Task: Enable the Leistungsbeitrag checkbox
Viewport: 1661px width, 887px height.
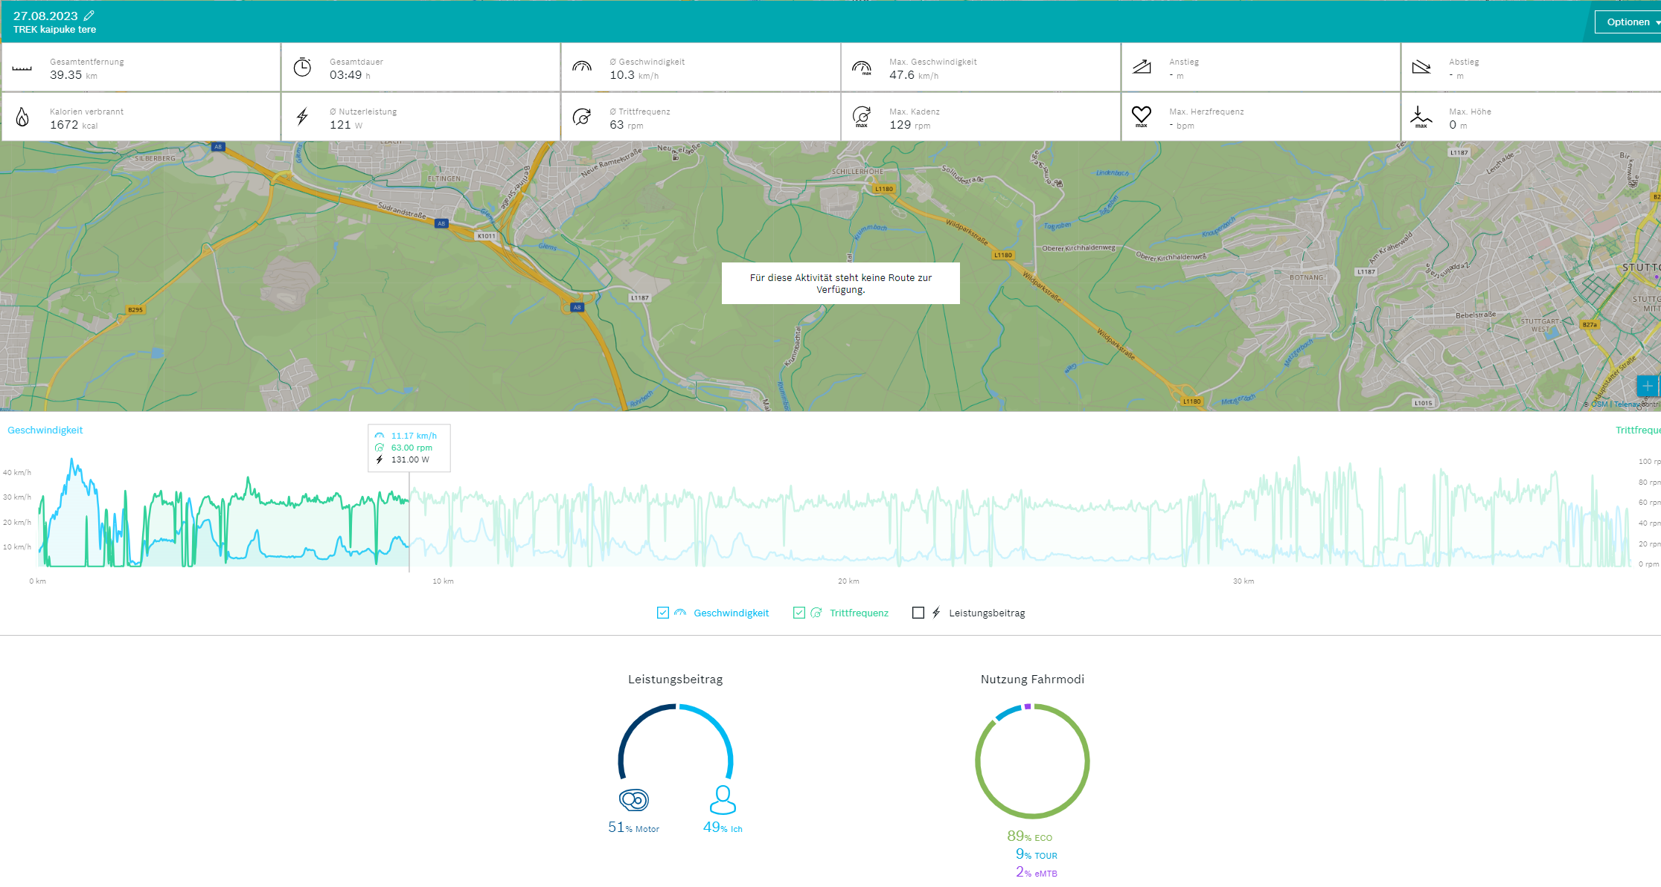Action: [918, 613]
